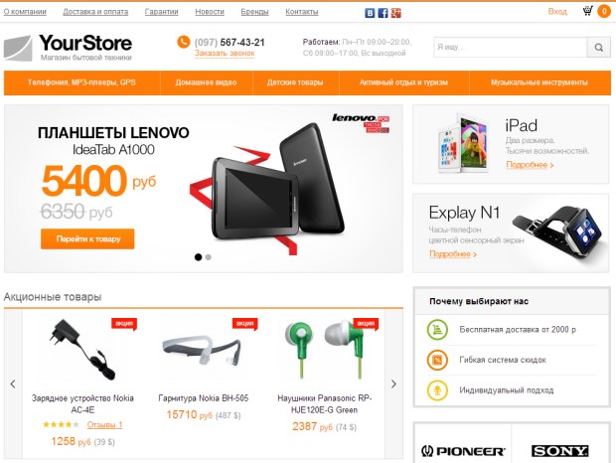Image resolution: width=616 pixels, height=463 pixels.
Task: Click into the Я ищу search field
Action: [x=511, y=48]
